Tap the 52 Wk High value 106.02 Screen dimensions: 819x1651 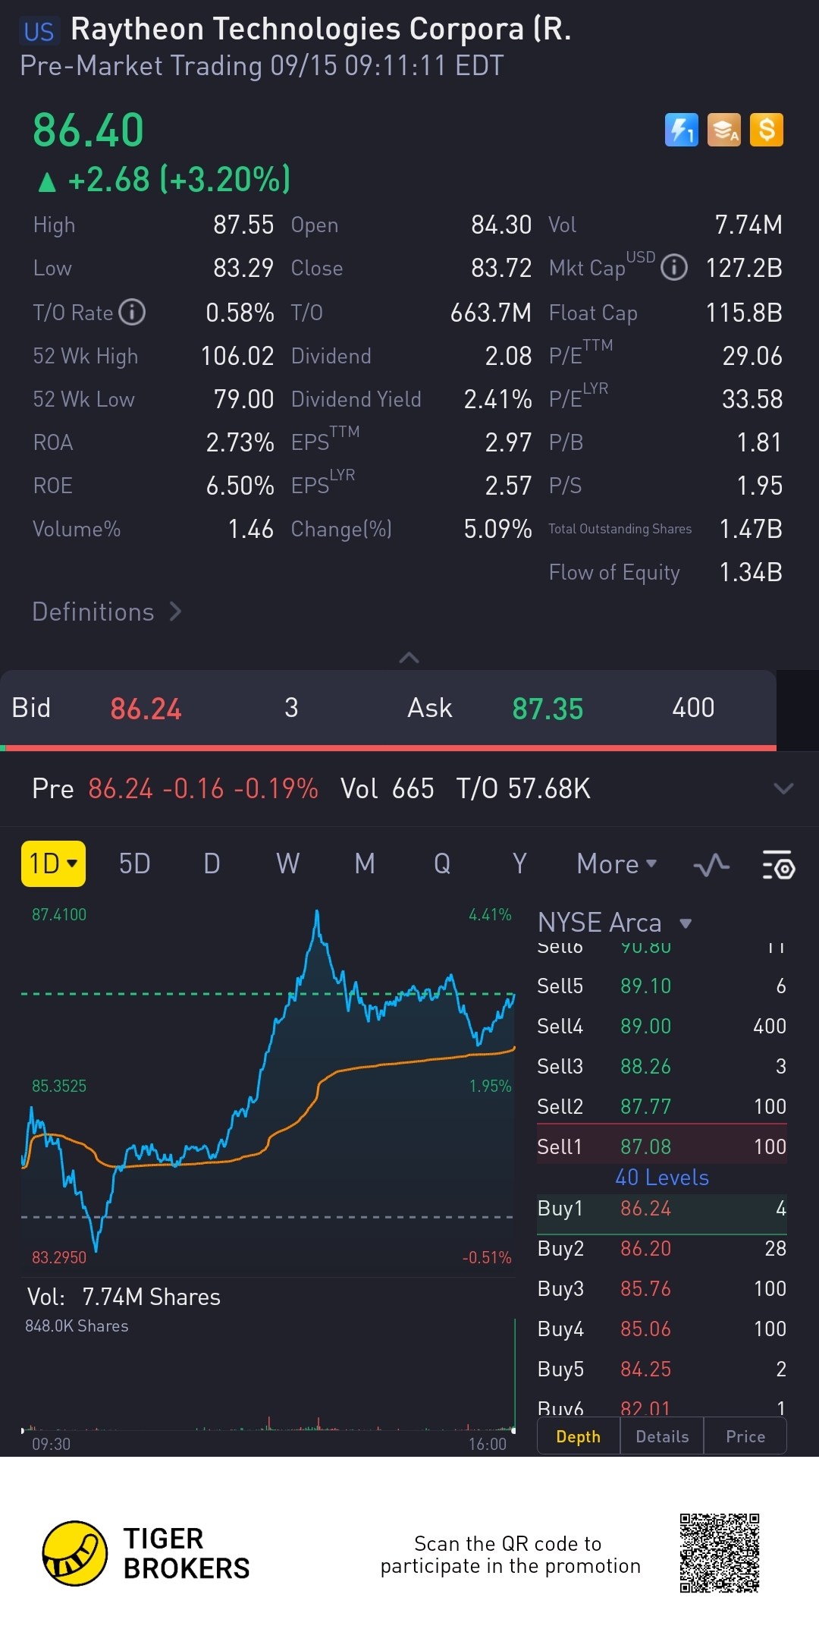click(x=237, y=355)
